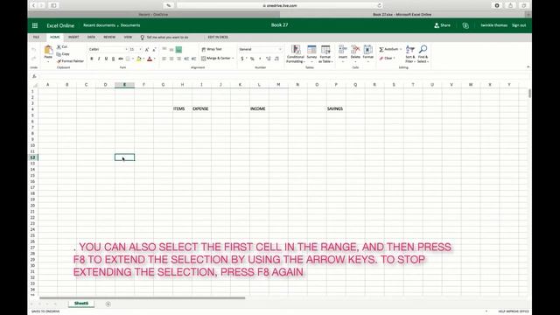Expand the Merge & Center options
560x315 pixels.
tap(233, 59)
